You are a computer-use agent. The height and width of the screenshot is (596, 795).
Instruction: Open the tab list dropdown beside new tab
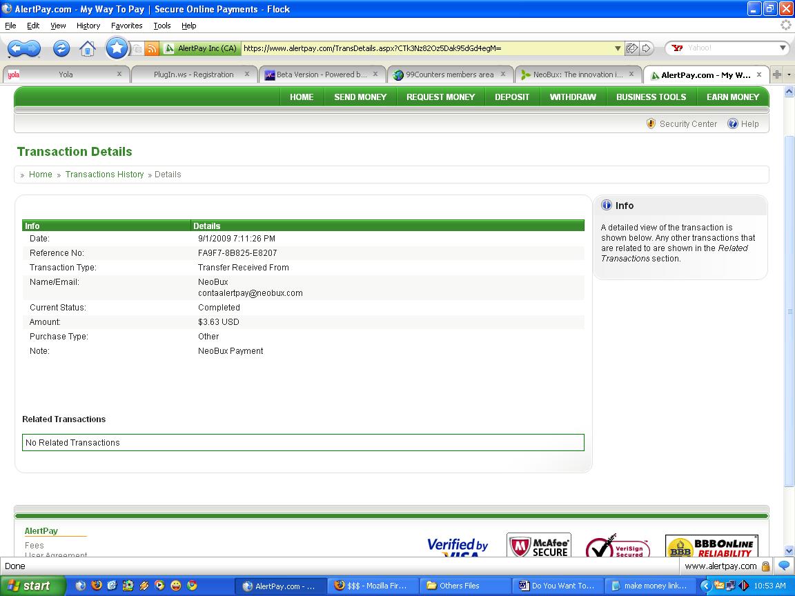pos(787,74)
